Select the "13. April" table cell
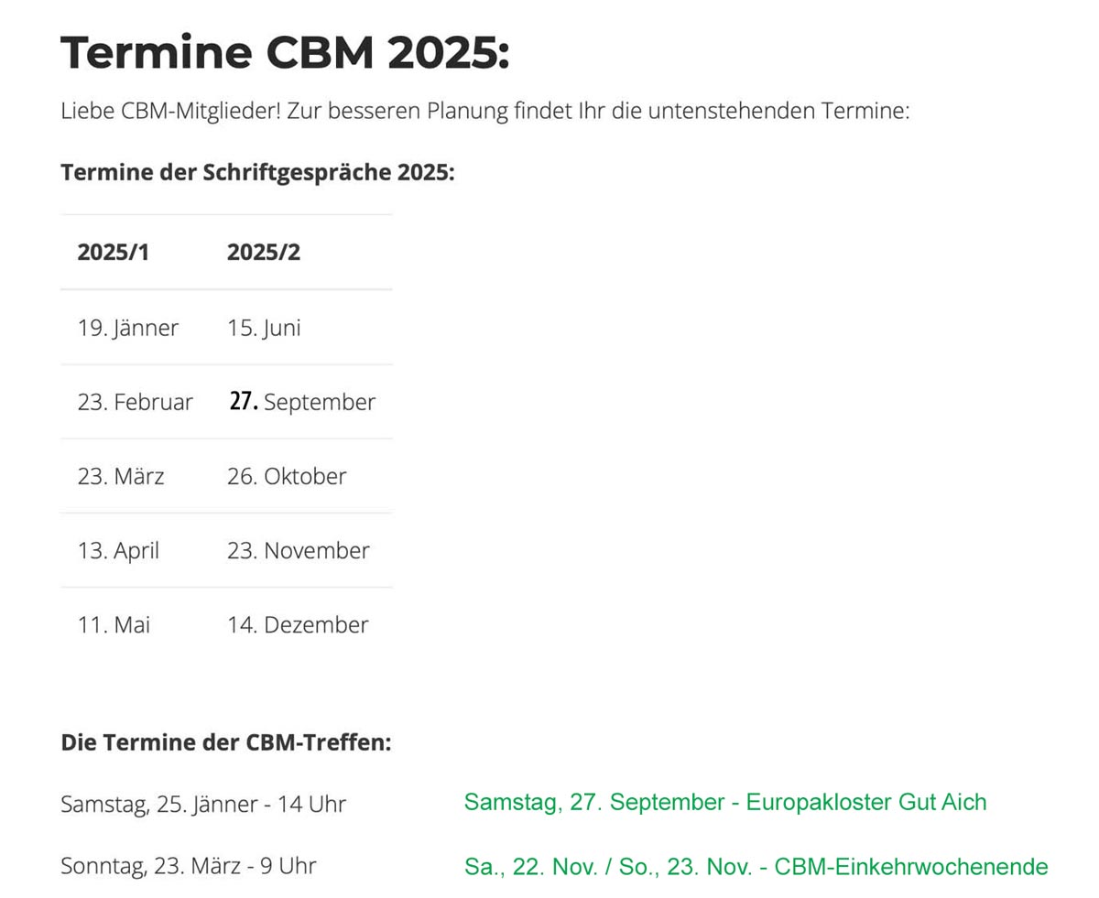The width and height of the screenshot is (1099, 898). pos(118,550)
